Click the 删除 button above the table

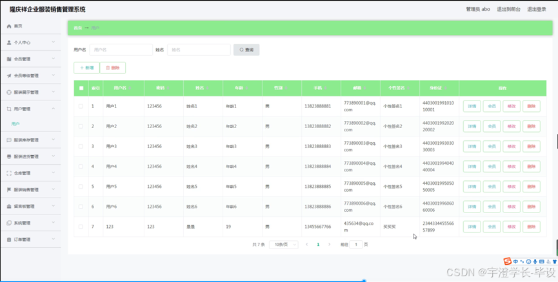(113, 68)
